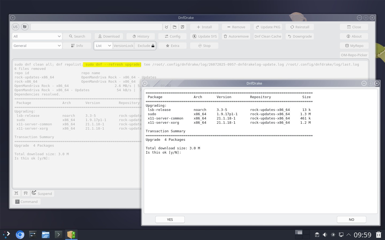Expand hidden system tray icons
Screen dimensions: 385x240
pyautogui.click(x=349, y=235)
